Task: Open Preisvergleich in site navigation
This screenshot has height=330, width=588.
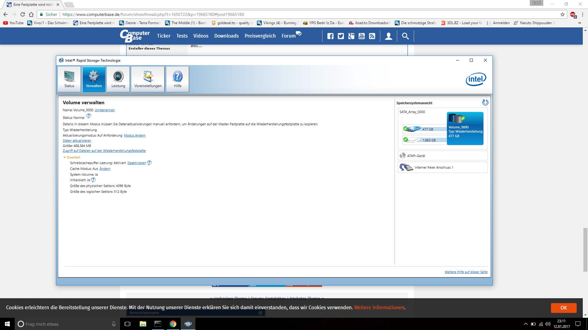Action: 260,36
